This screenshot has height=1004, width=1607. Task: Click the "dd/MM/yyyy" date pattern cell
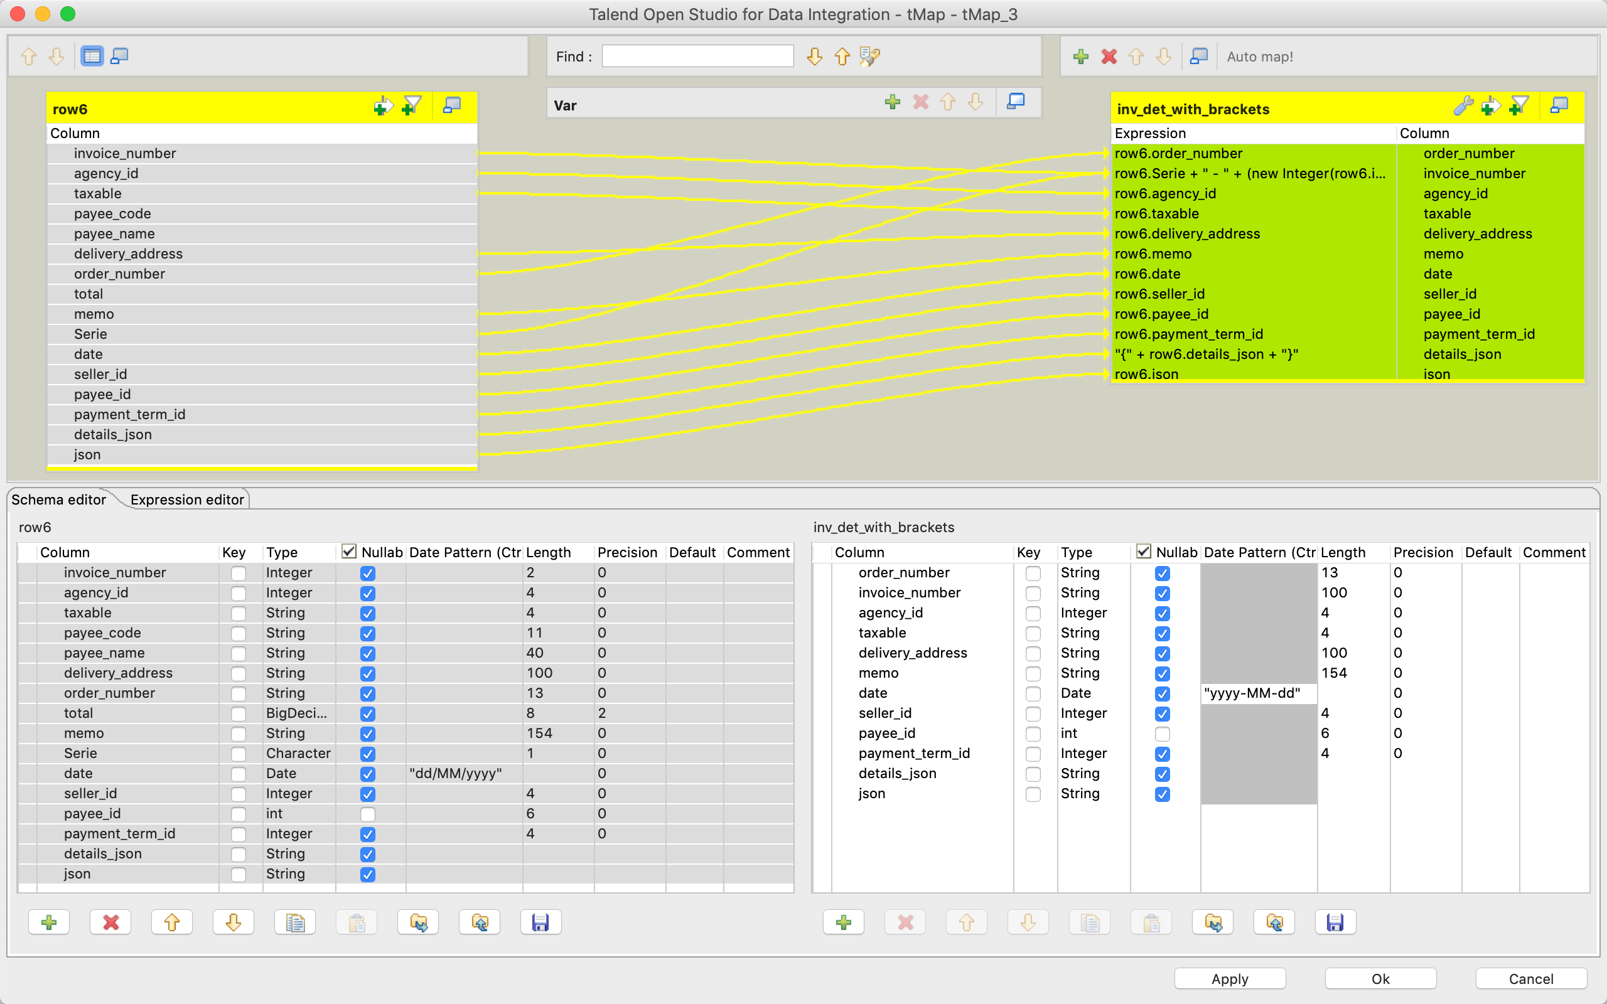point(464,774)
